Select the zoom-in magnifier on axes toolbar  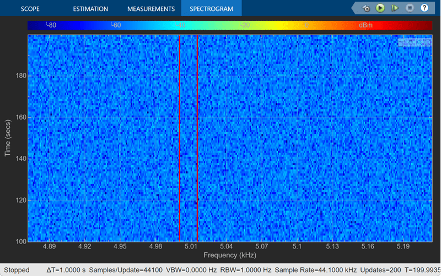(x=420, y=43)
